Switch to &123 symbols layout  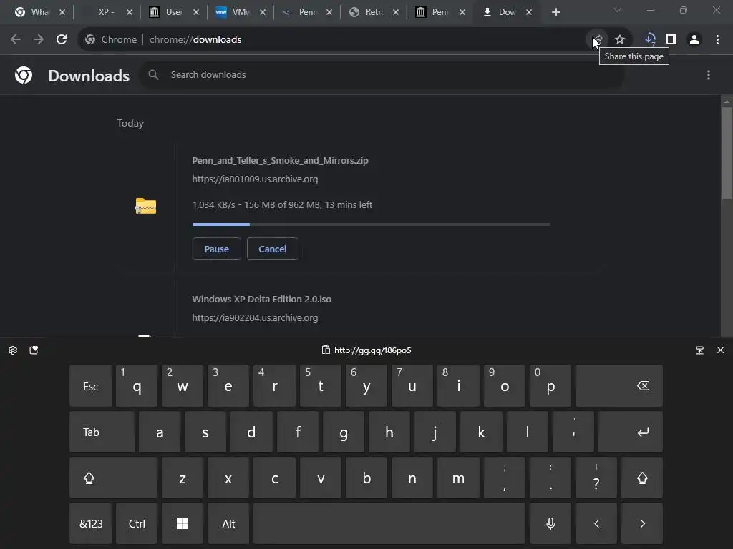point(90,523)
